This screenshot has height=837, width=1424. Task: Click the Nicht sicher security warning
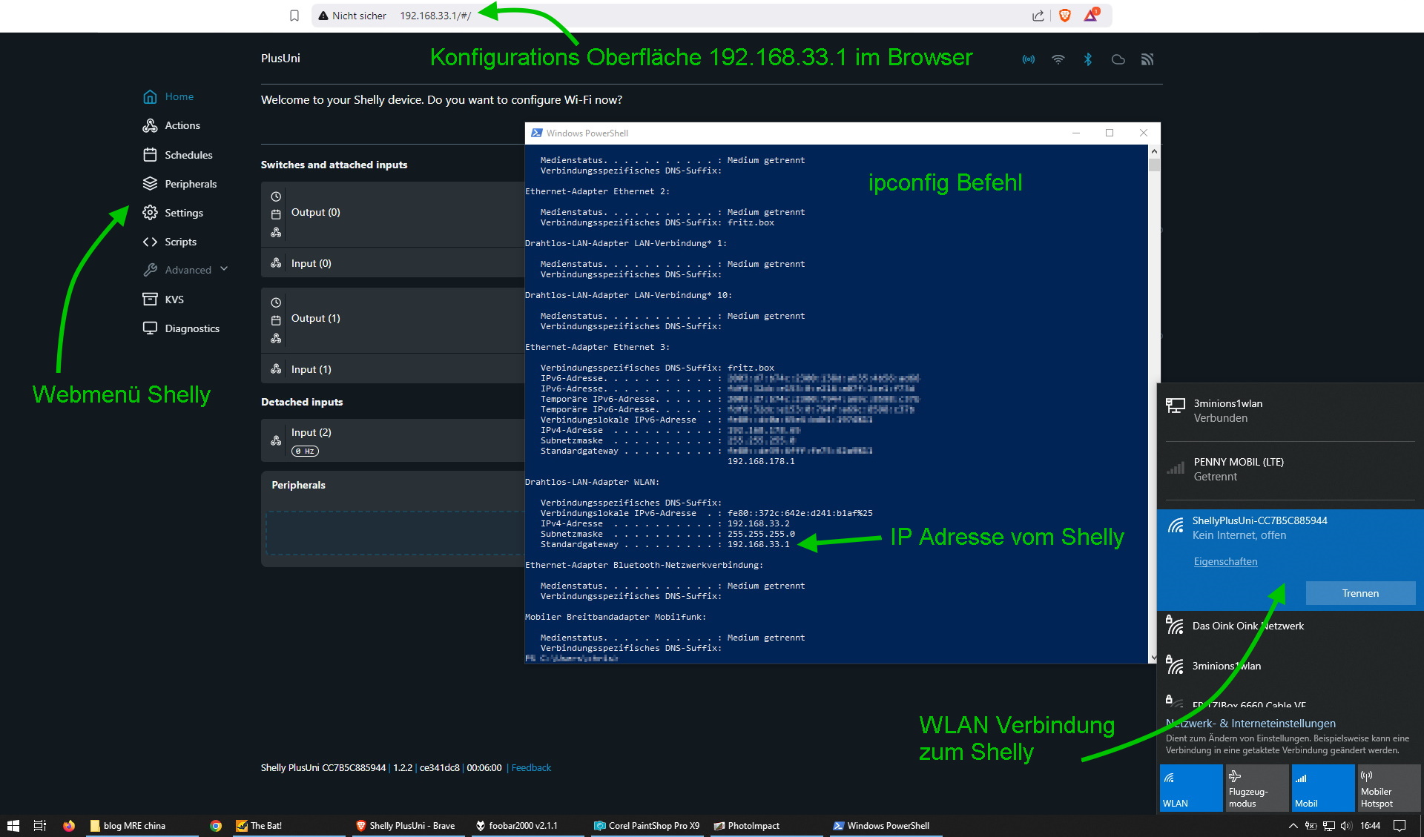click(352, 16)
